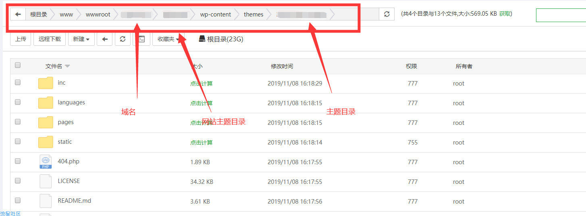
Task: Click the back arrow in the path bar
Action: coord(18,14)
